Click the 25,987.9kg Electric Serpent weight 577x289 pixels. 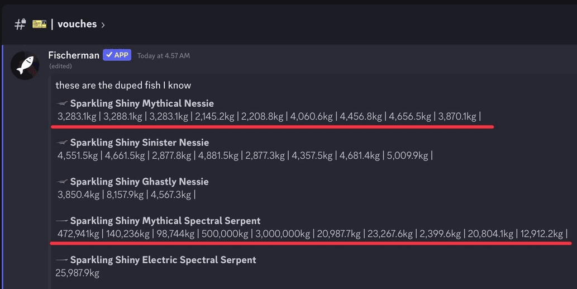(77, 273)
